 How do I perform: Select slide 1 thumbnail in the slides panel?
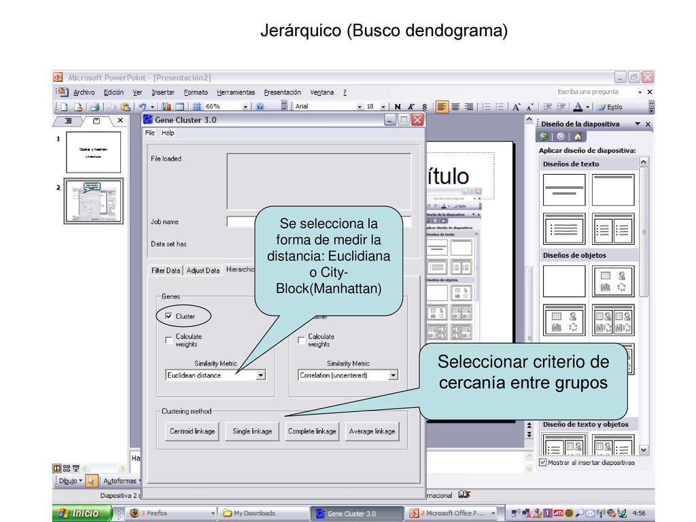tap(93, 152)
